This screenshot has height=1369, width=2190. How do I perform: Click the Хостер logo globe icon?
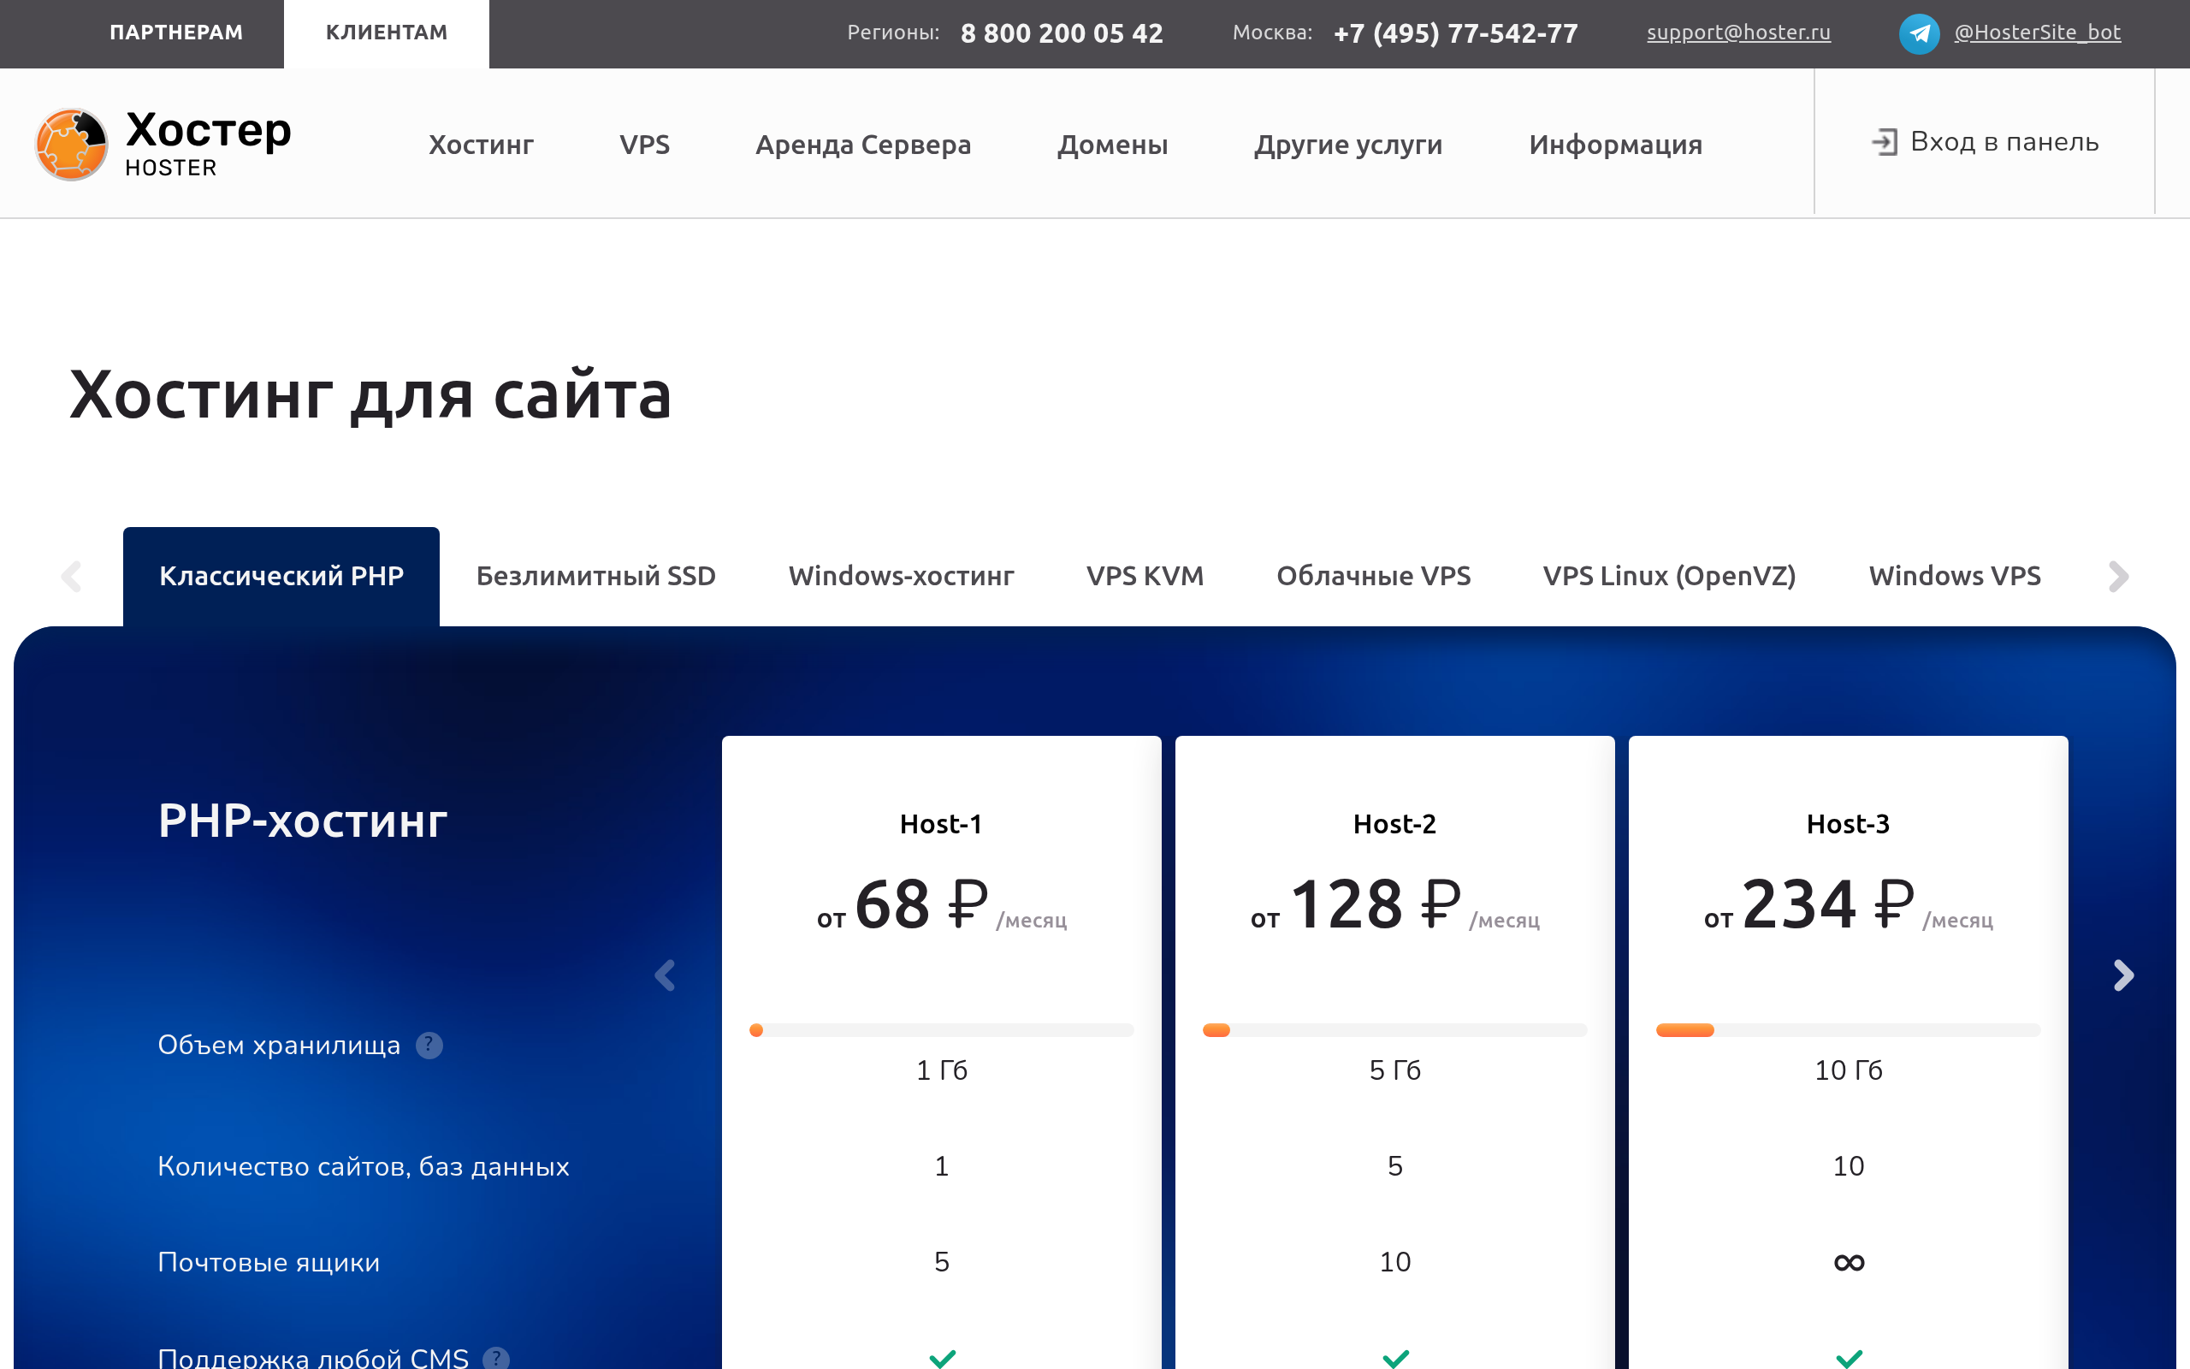[x=72, y=144]
